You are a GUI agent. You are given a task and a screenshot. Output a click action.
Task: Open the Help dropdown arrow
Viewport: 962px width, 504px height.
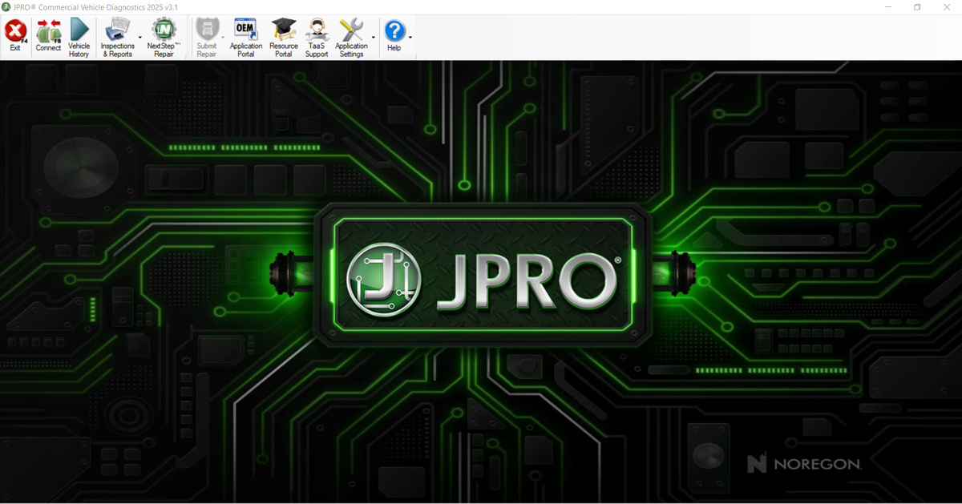point(410,38)
